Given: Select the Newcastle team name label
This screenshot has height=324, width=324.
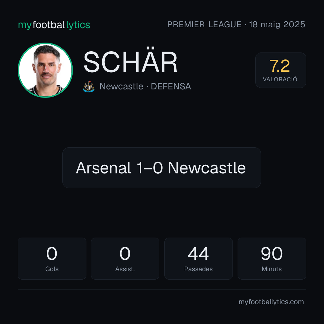Looking at the screenshot, I should 121,86.
